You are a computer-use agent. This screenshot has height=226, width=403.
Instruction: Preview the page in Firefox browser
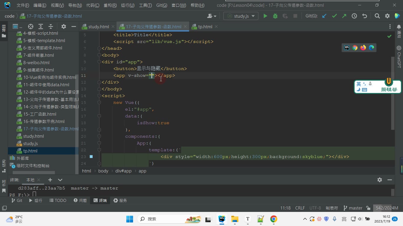[x=363, y=48]
